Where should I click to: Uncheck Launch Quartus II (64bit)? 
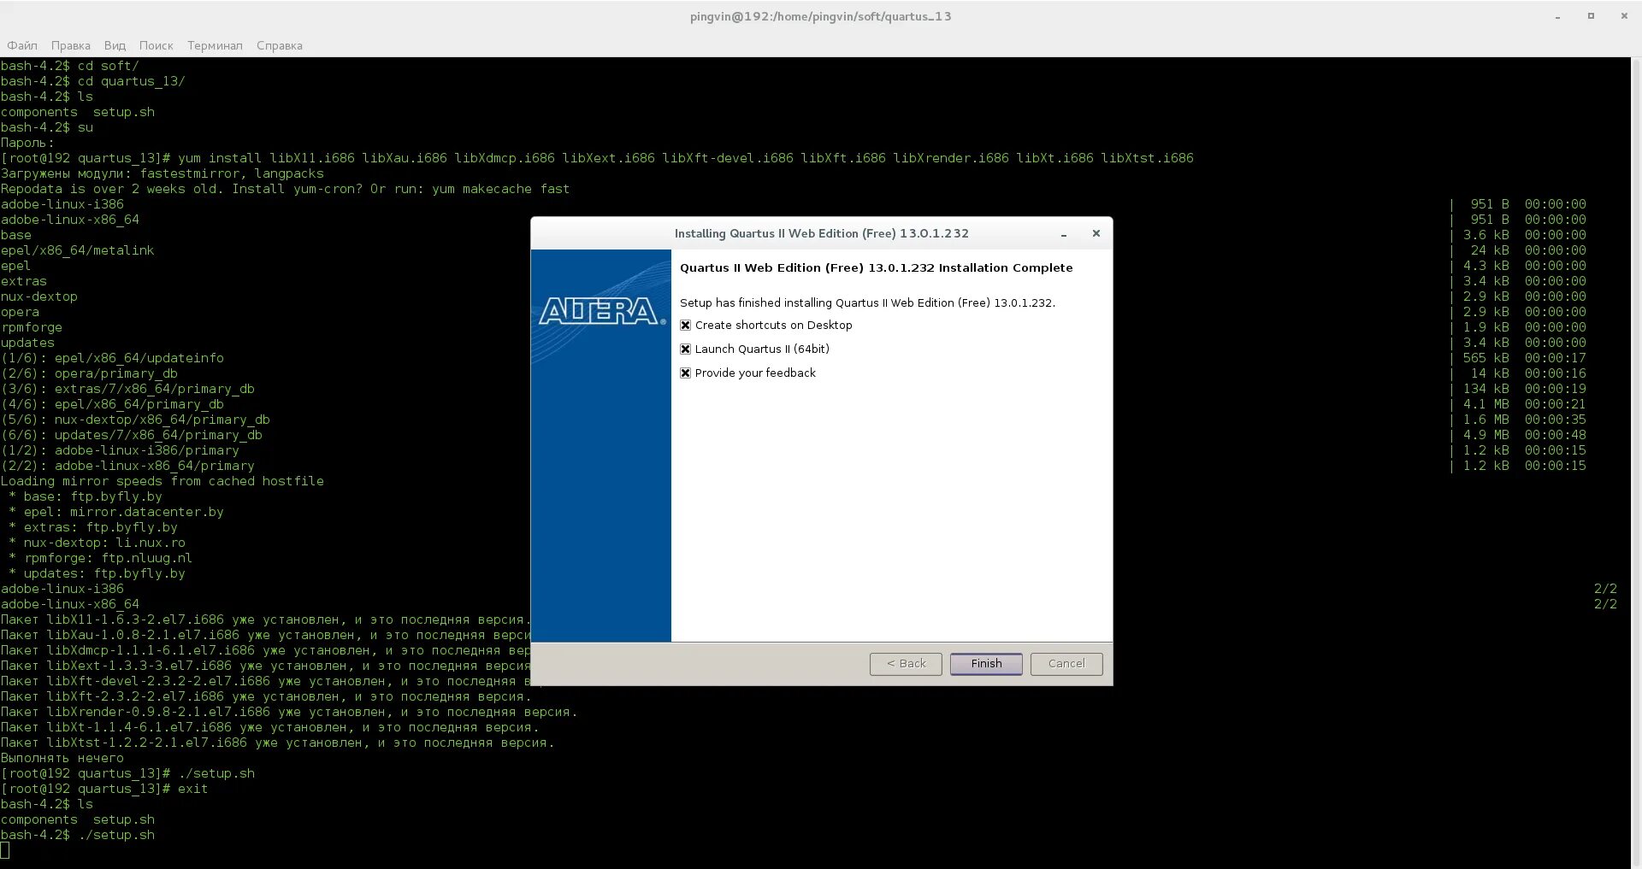685,349
